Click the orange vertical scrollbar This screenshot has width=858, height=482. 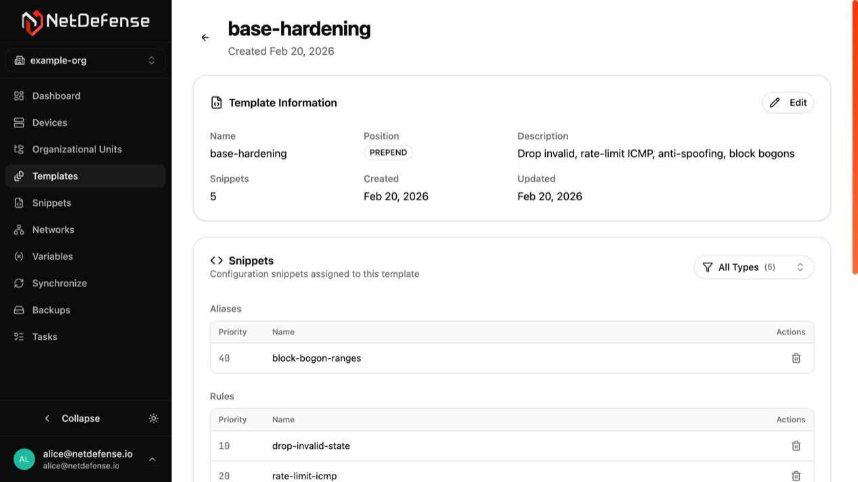point(855,135)
